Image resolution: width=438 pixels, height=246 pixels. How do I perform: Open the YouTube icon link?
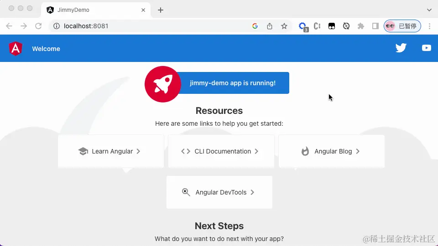coord(426,48)
